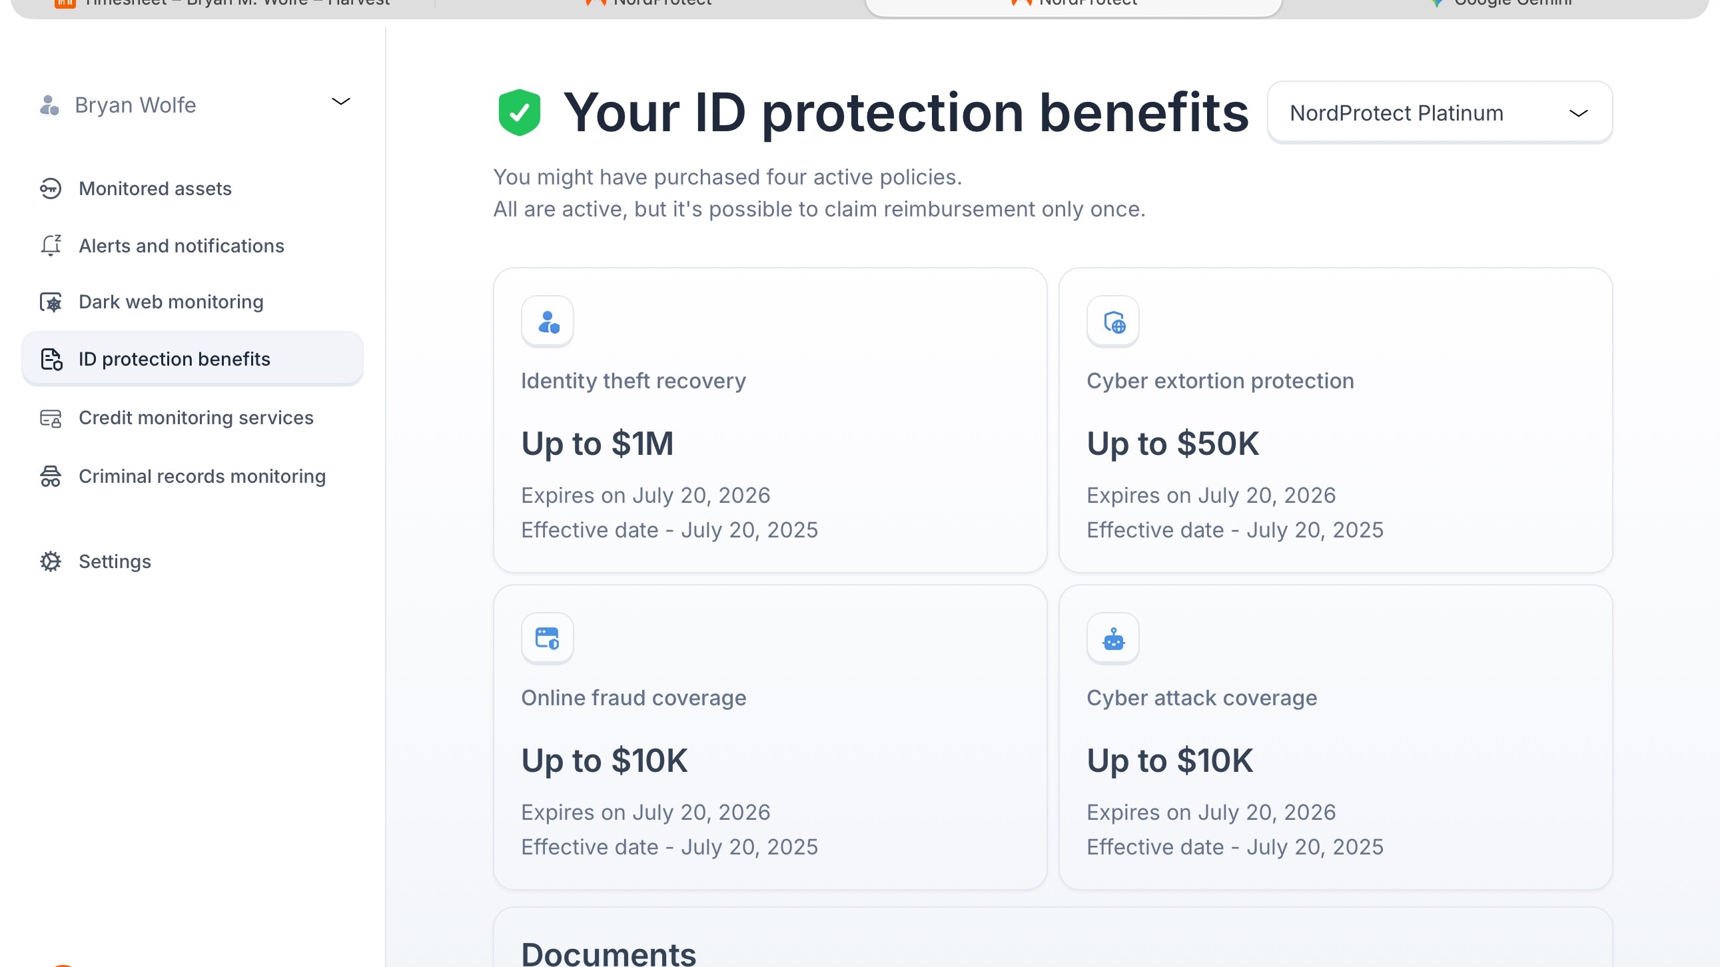Image resolution: width=1720 pixels, height=967 pixels.
Task: Click Identity theft recovery expiry date text
Action: point(645,495)
